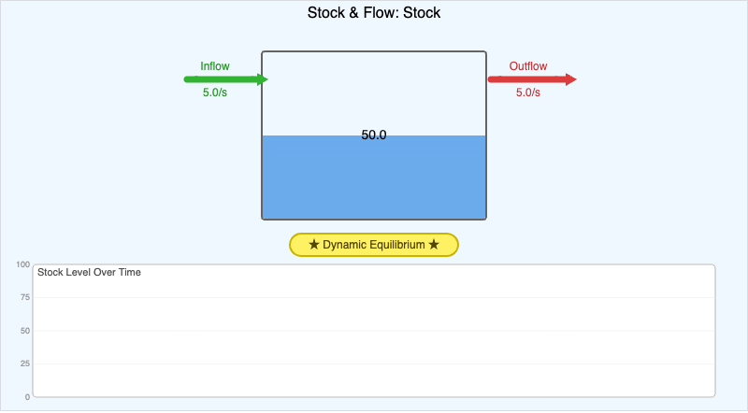Select the Dynamic Equilibrium badge
The image size is (748, 413).
coord(374,245)
